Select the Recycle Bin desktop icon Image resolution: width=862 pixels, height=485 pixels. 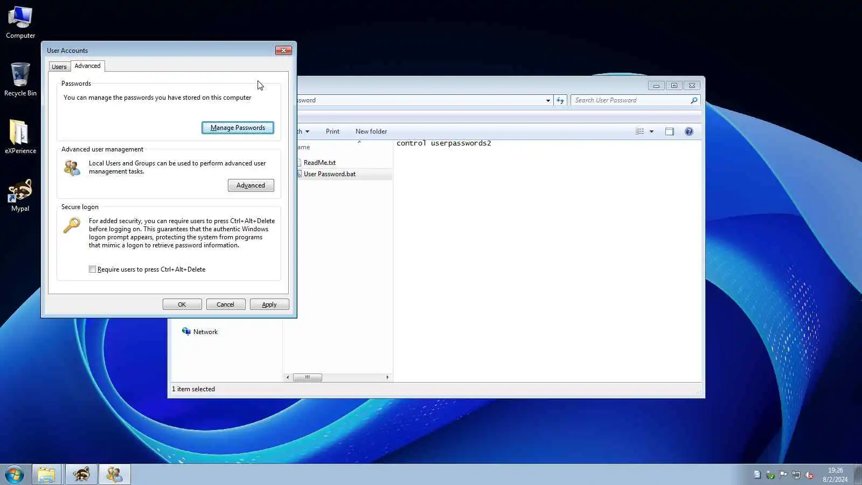pos(20,79)
